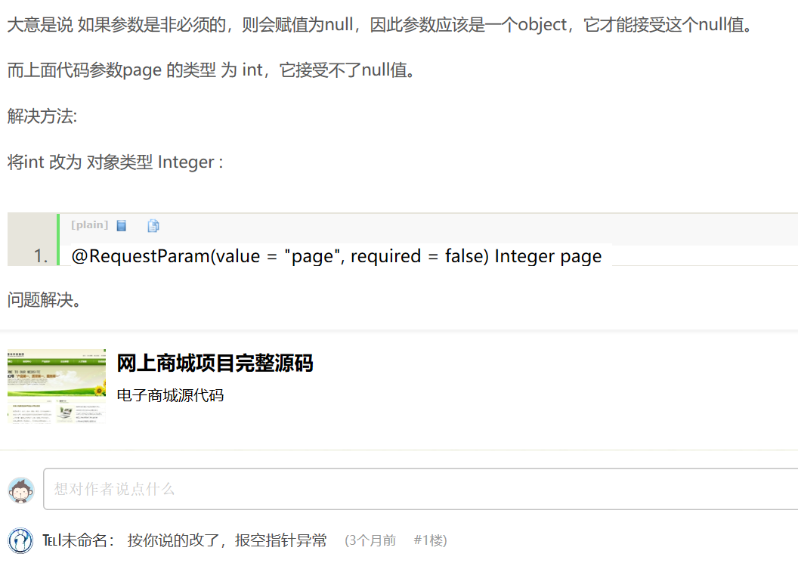798x563 pixels.
Task: Click the #1楼 floor label
Action: pyautogui.click(x=430, y=540)
